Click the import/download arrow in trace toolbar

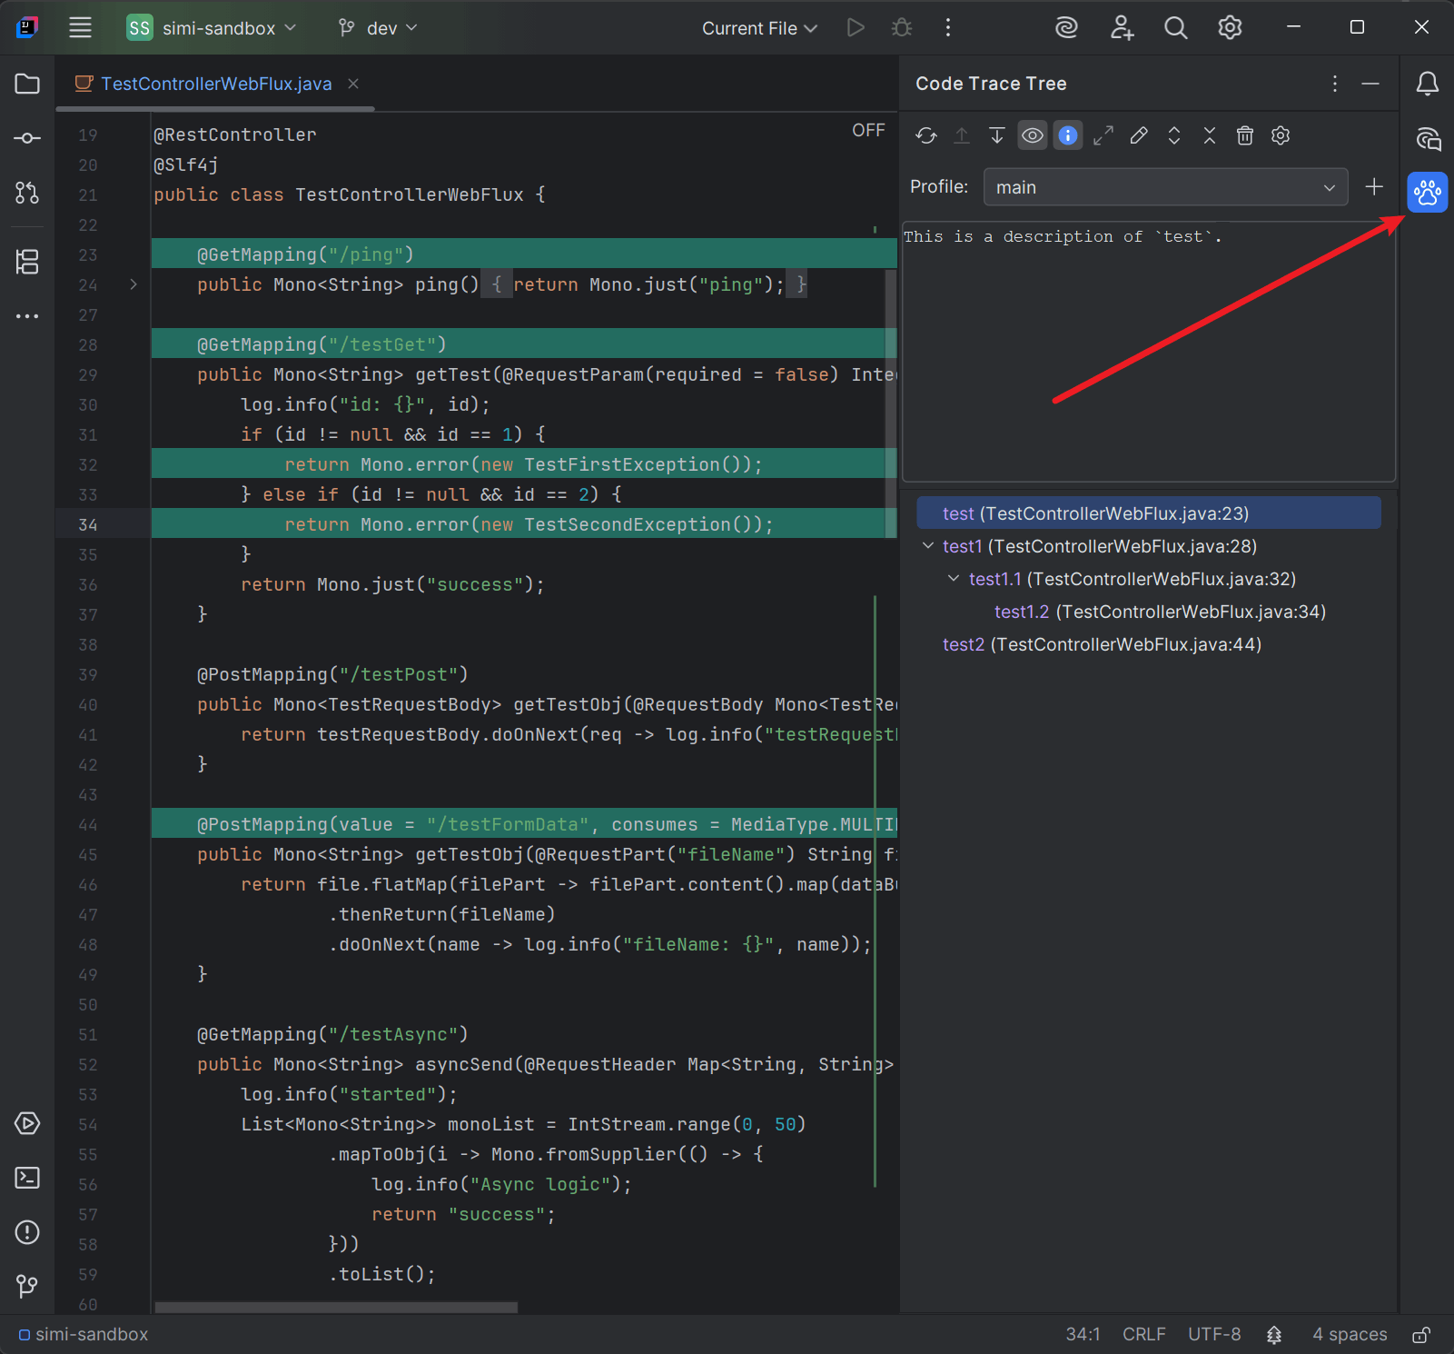click(x=997, y=135)
